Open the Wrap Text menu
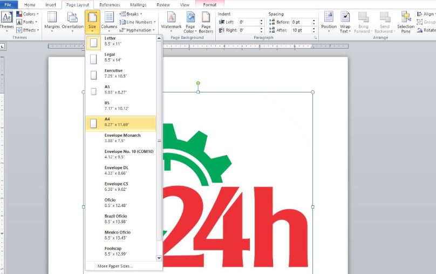The width and height of the screenshot is (436, 274). (x=345, y=22)
